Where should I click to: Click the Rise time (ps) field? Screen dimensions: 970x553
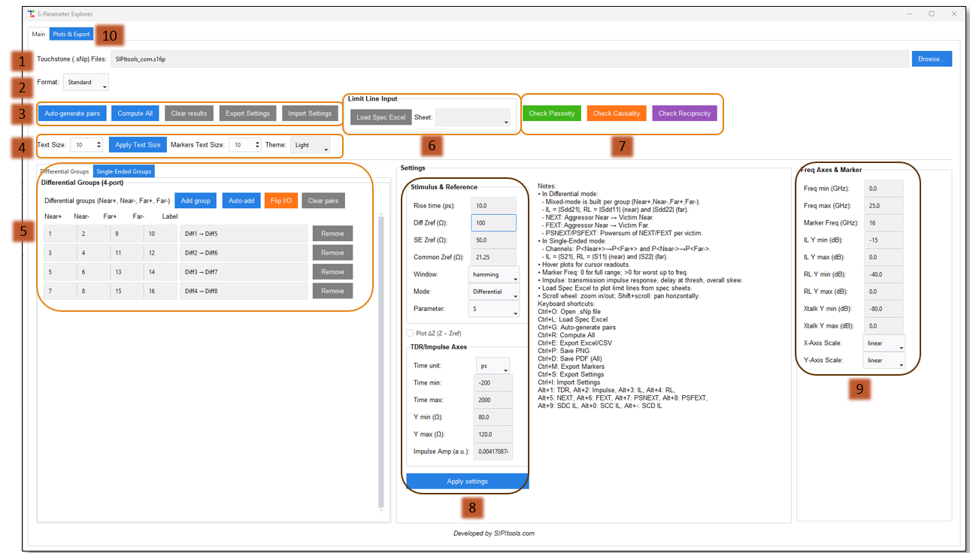[493, 205]
